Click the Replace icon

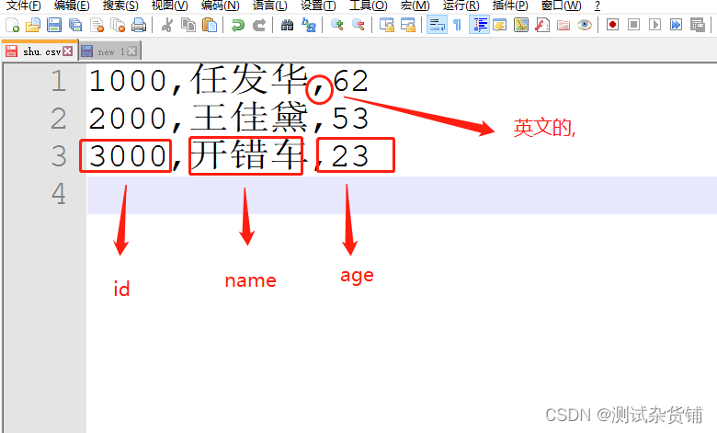[309, 25]
